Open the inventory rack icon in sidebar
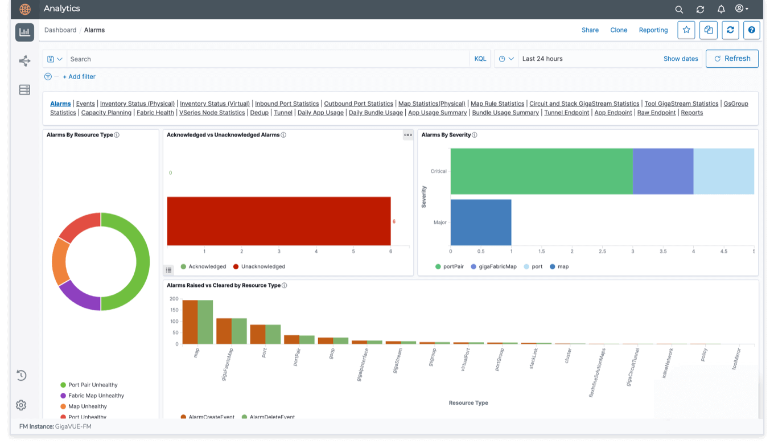The height and width of the screenshot is (444, 774). click(24, 90)
